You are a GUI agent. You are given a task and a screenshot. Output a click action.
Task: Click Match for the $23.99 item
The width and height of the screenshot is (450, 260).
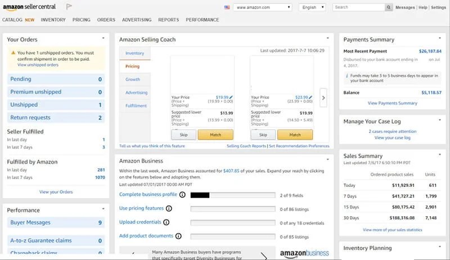click(295, 135)
